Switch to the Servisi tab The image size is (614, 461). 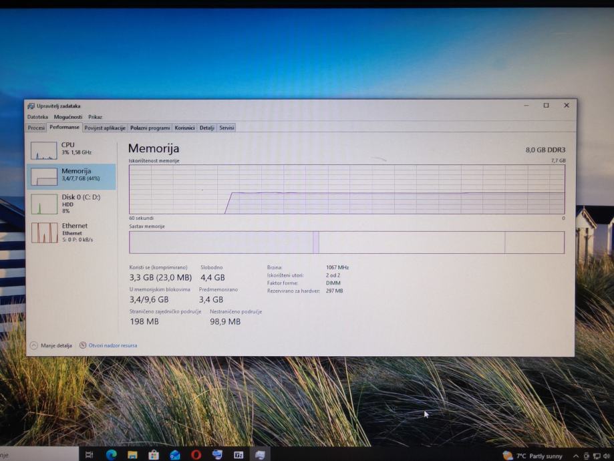point(226,128)
